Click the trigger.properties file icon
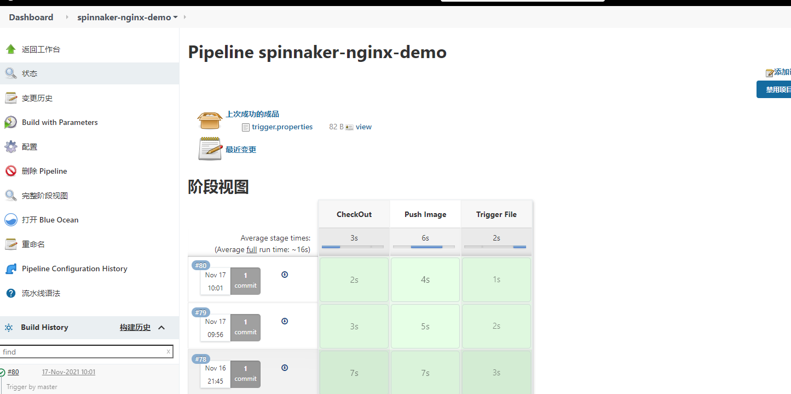Screen dimensions: 791x394 tap(246, 127)
